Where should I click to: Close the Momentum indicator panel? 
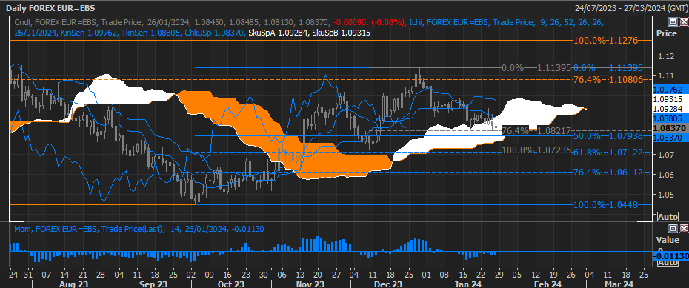684,228
